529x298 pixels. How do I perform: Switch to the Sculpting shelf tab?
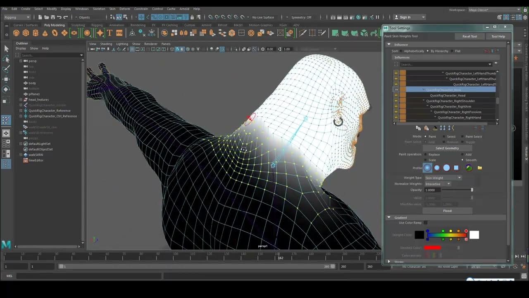tap(78, 25)
